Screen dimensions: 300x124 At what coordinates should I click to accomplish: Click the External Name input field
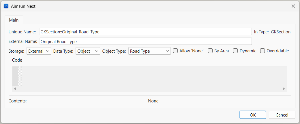click(146, 41)
